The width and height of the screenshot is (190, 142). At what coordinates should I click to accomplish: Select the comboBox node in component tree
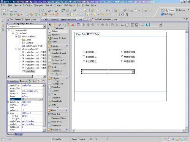tap(30, 71)
